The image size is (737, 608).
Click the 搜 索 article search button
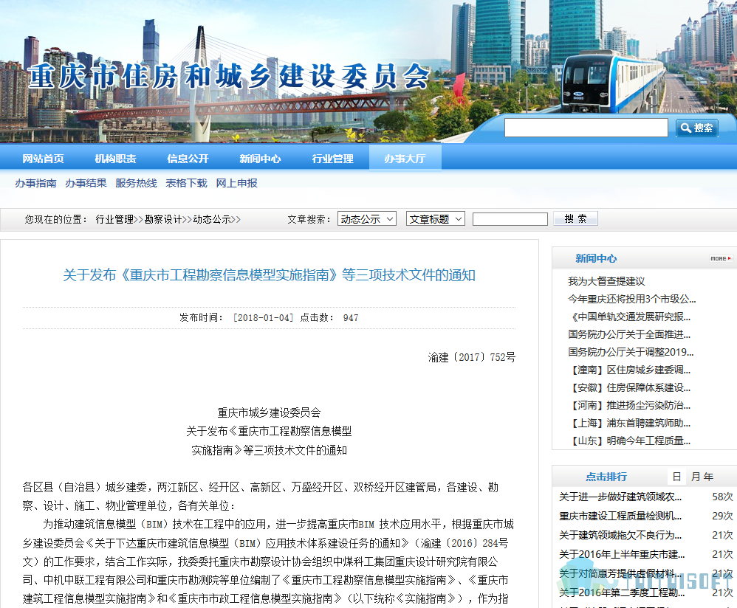click(x=575, y=219)
